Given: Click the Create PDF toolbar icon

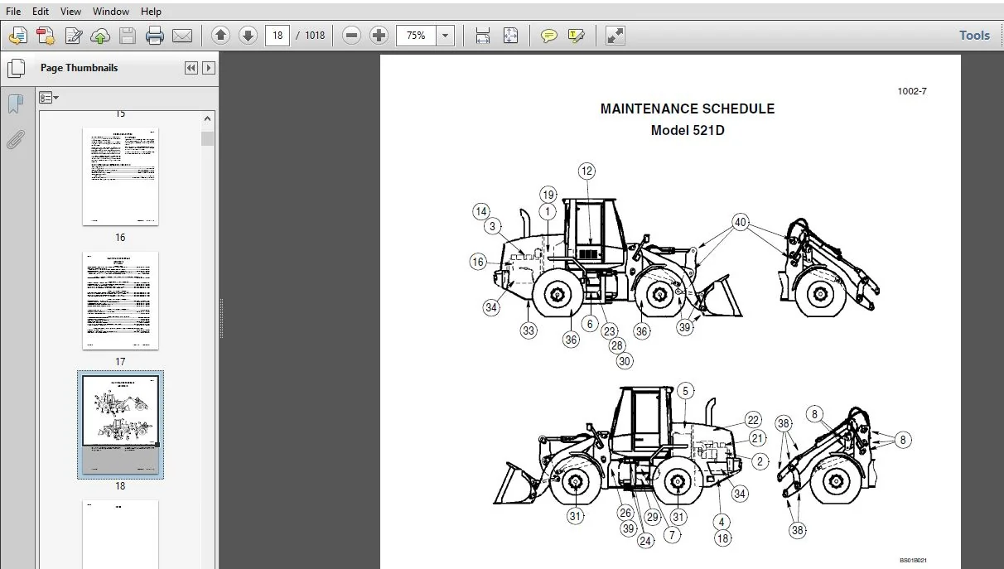Looking at the screenshot, I should click(x=46, y=36).
